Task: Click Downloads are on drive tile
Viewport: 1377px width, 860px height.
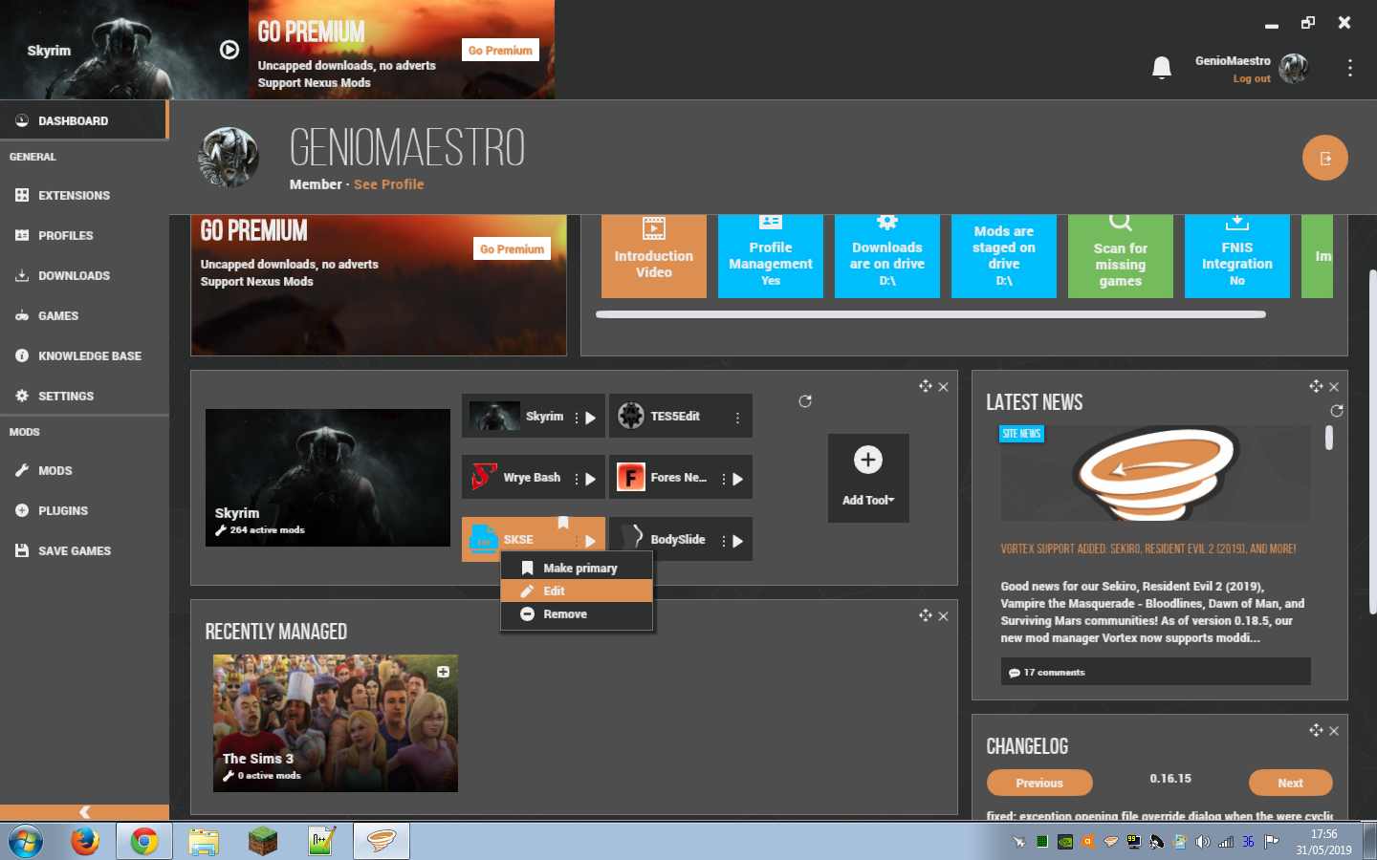Action: [887, 256]
